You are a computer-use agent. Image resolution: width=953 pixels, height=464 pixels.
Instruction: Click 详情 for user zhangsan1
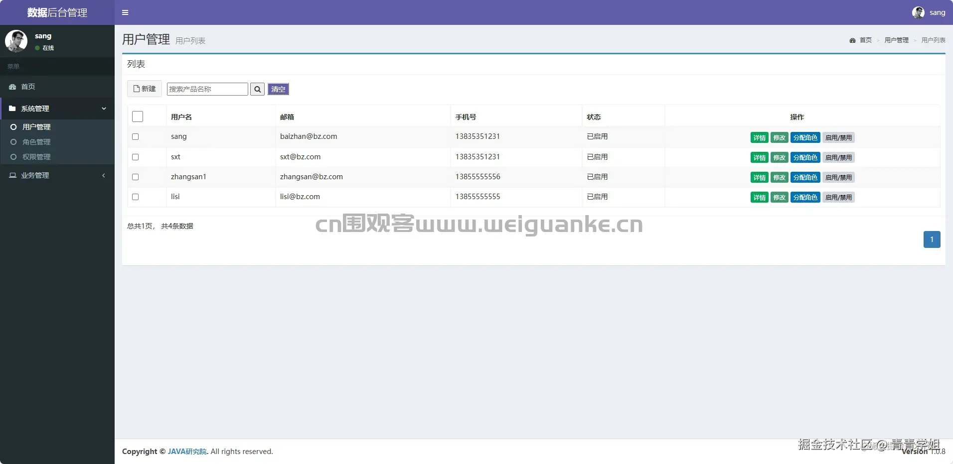coord(760,177)
